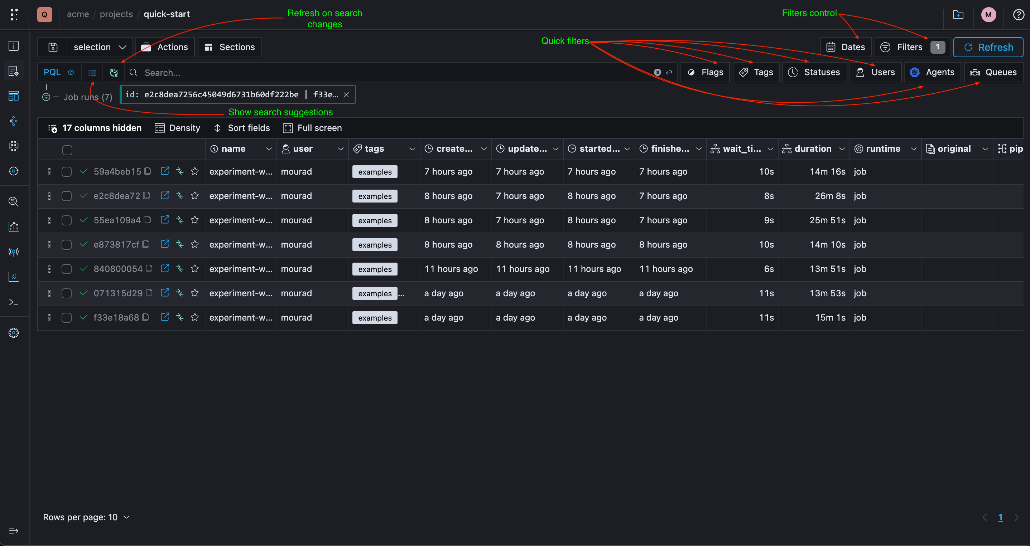
Task: Go to page 1 in pagination
Action: (x=1000, y=518)
